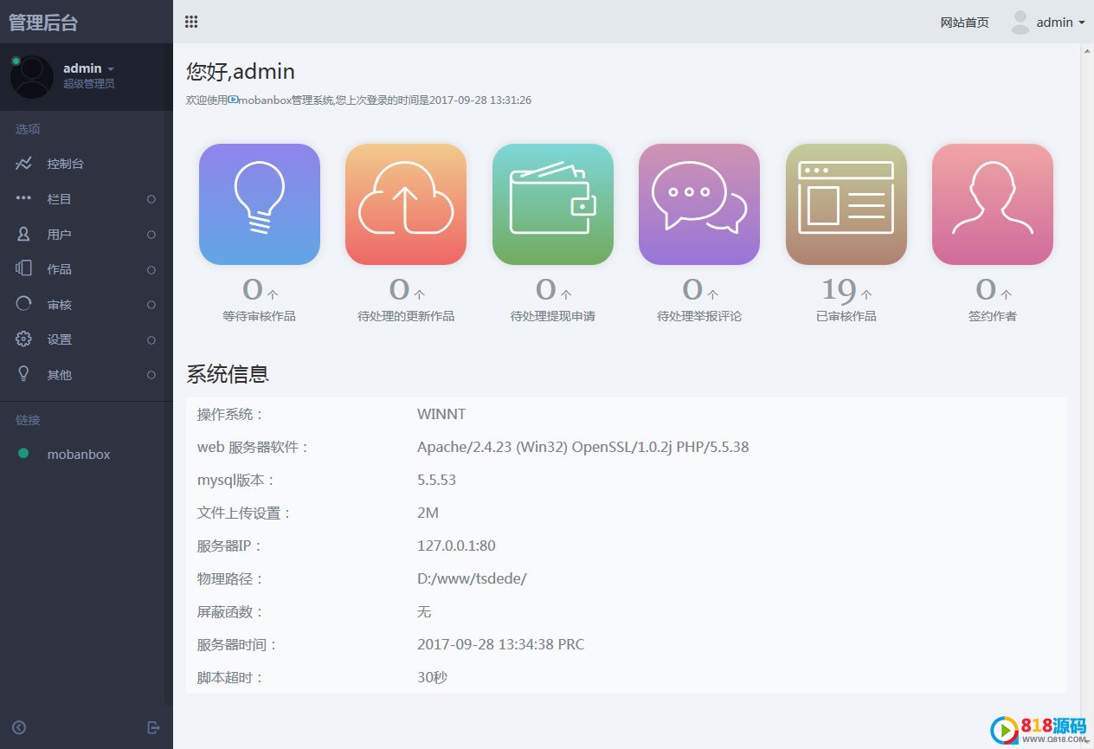
Task: Select the 设置 menu item
Action: pos(87,339)
